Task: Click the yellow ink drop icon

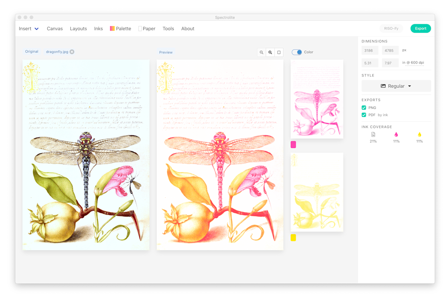Action: click(x=419, y=134)
